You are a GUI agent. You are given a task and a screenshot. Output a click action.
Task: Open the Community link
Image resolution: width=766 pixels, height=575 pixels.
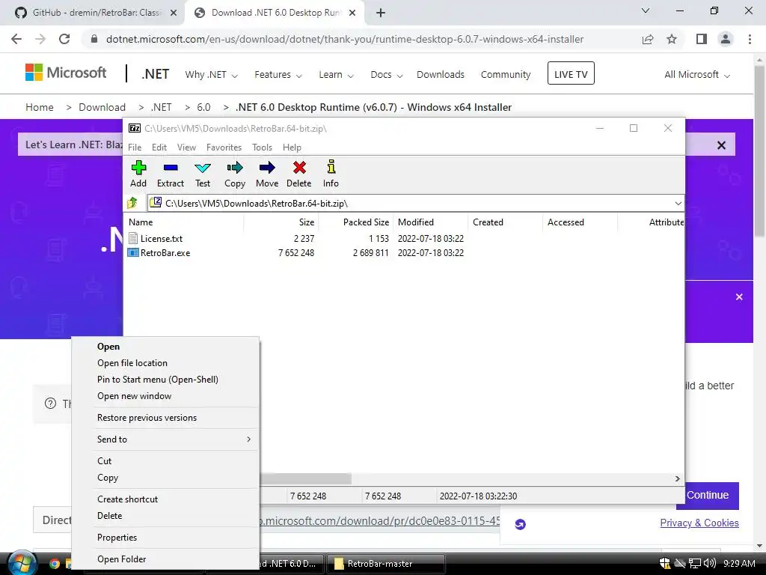pos(506,75)
